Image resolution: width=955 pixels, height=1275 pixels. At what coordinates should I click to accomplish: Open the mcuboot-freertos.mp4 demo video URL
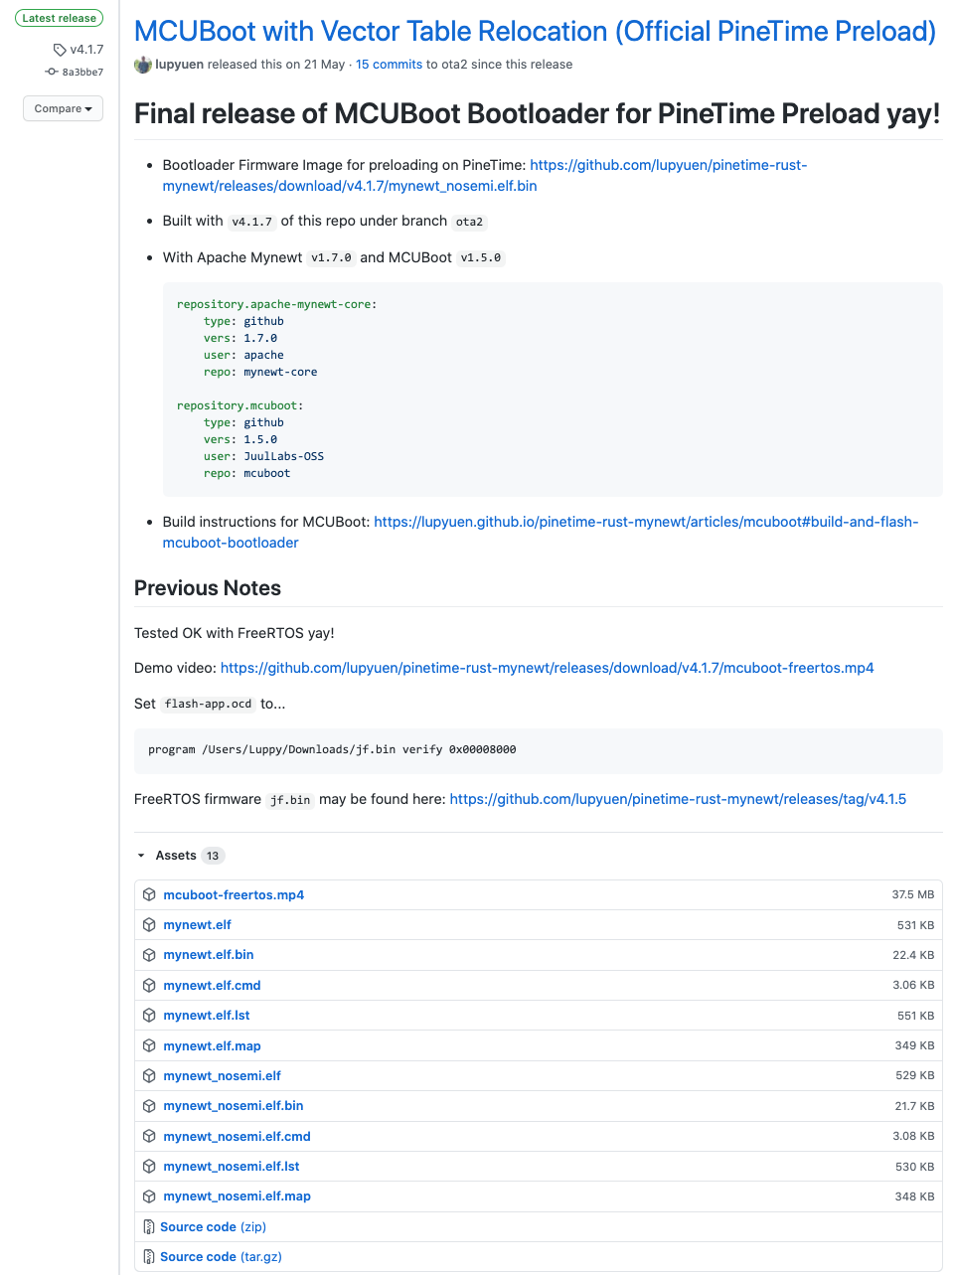coord(547,668)
